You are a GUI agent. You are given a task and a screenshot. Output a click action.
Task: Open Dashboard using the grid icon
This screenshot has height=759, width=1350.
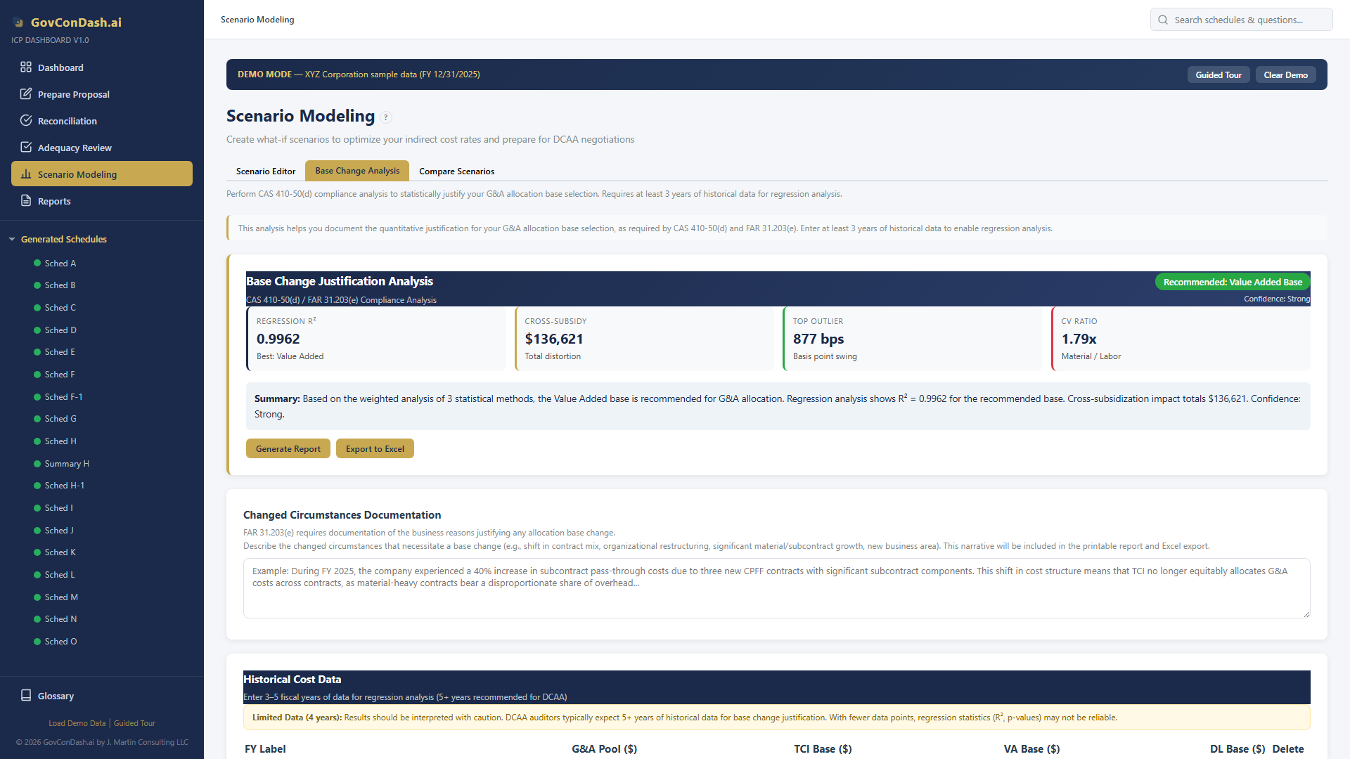(26, 67)
